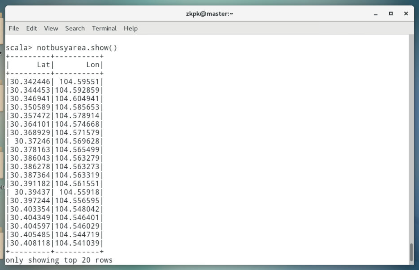Select longitude value 104.546029

coord(77,226)
